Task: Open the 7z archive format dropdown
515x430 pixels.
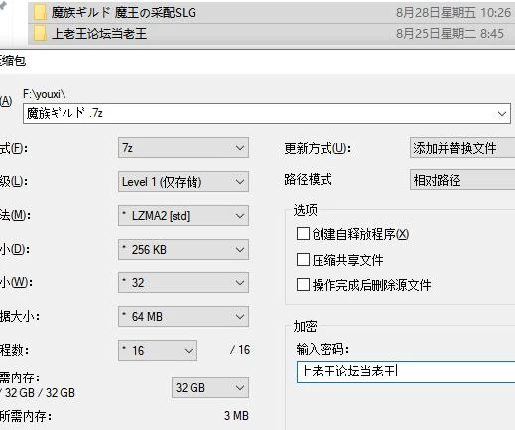Action: 184,148
